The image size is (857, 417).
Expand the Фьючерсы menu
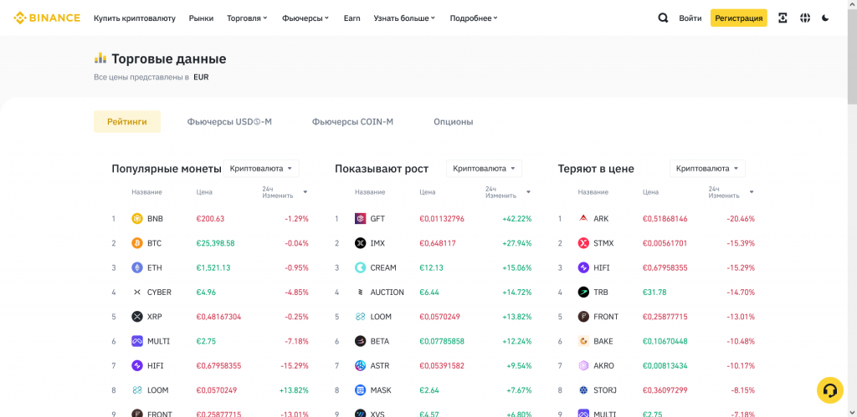[305, 18]
